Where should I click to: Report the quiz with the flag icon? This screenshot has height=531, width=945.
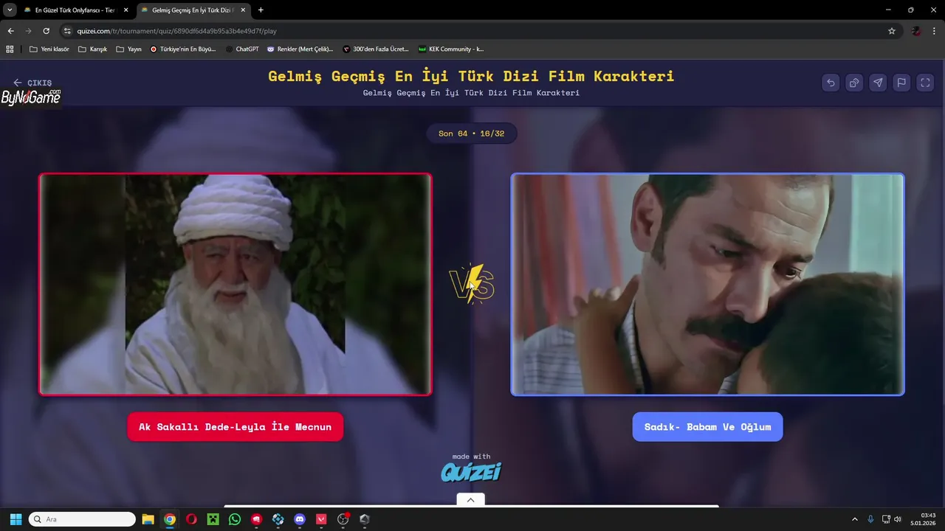pyautogui.click(x=901, y=83)
